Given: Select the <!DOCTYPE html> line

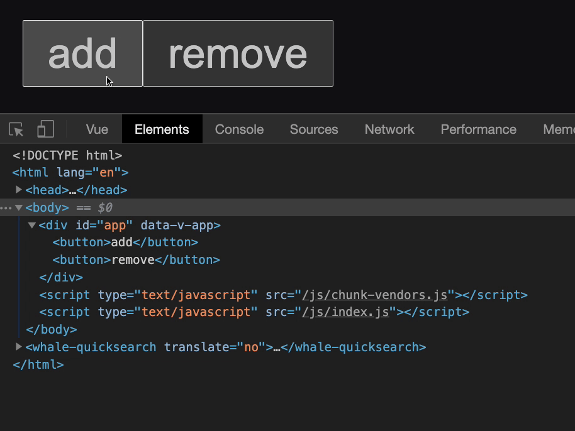Looking at the screenshot, I should pyautogui.click(x=67, y=155).
